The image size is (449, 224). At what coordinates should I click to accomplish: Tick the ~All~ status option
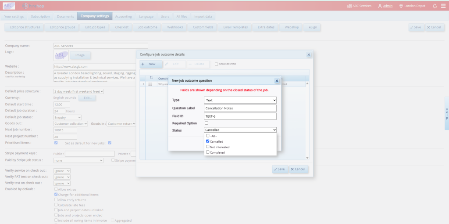click(x=207, y=136)
